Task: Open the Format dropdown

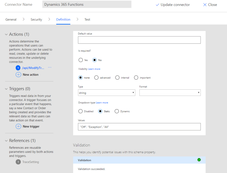Action: 170,93
